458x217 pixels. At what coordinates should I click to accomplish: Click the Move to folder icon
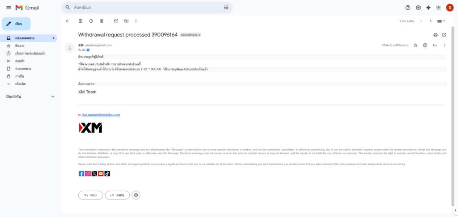(x=126, y=21)
